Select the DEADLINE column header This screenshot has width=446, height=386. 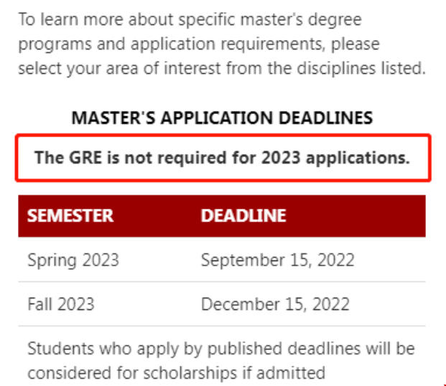pyautogui.click(x=243, y=216)
